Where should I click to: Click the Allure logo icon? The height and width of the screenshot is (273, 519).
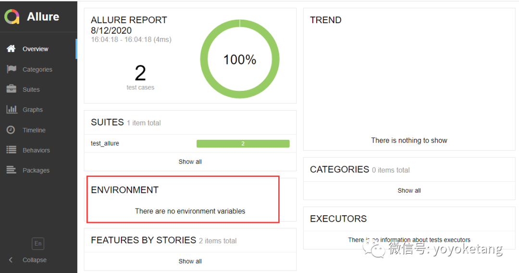pyautogui.click(x=12, y=17)
